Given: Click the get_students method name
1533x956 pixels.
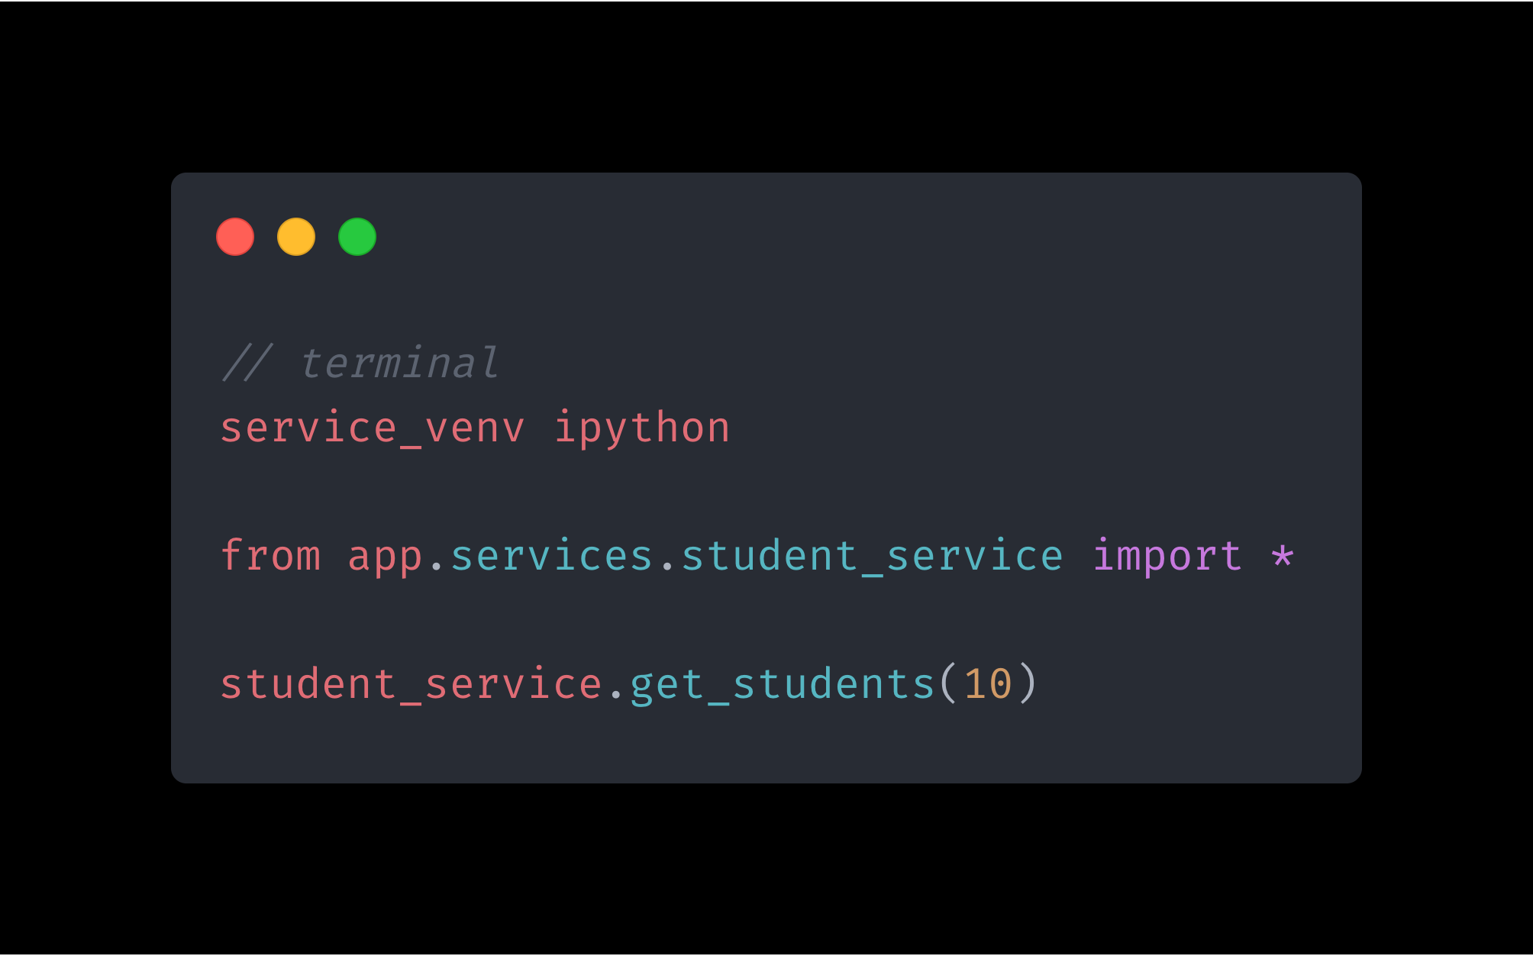Looking at the screenshot, I should (783, 683).
